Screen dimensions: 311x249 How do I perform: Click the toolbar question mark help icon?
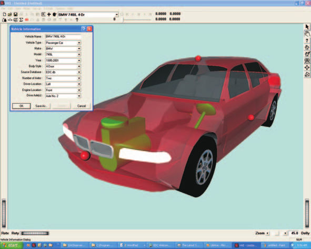(x=77, y=19)
